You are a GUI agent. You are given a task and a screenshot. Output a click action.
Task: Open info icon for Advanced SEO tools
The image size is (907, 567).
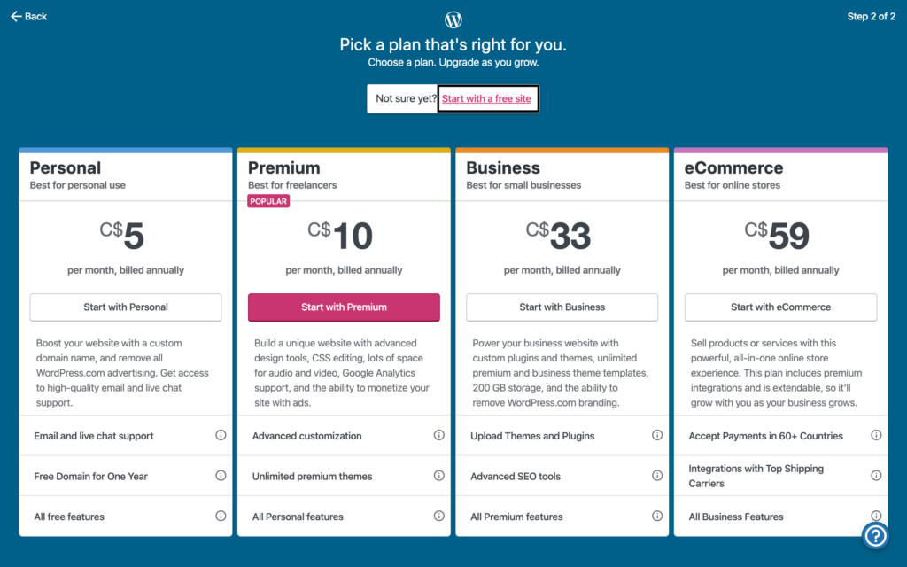point(657,476)
